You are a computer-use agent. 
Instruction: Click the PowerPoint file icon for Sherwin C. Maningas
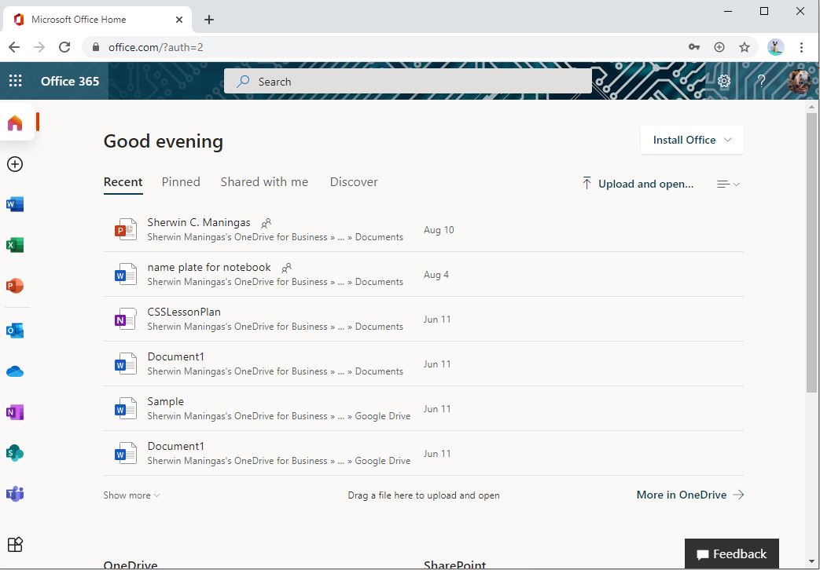126,230
